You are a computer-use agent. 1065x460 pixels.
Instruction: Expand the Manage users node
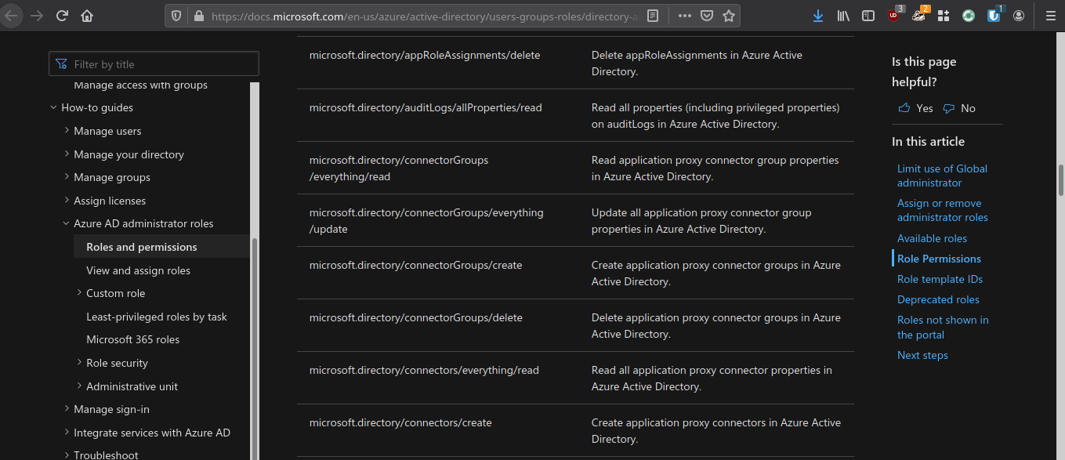[x=67, y=131]
